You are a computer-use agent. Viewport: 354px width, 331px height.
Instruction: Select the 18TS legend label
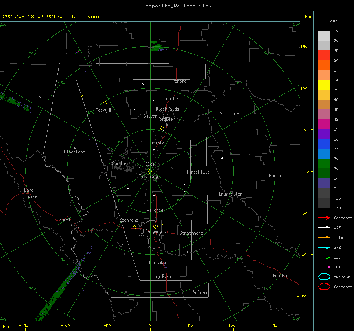[x=338, y=267]
